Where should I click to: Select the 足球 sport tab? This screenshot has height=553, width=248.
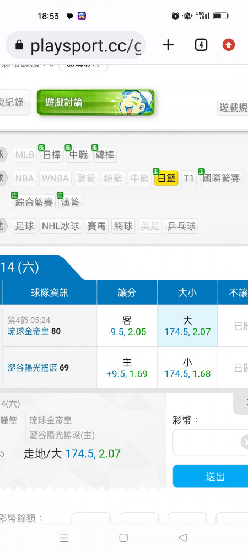pyautogui.click(x=25, y=226)
